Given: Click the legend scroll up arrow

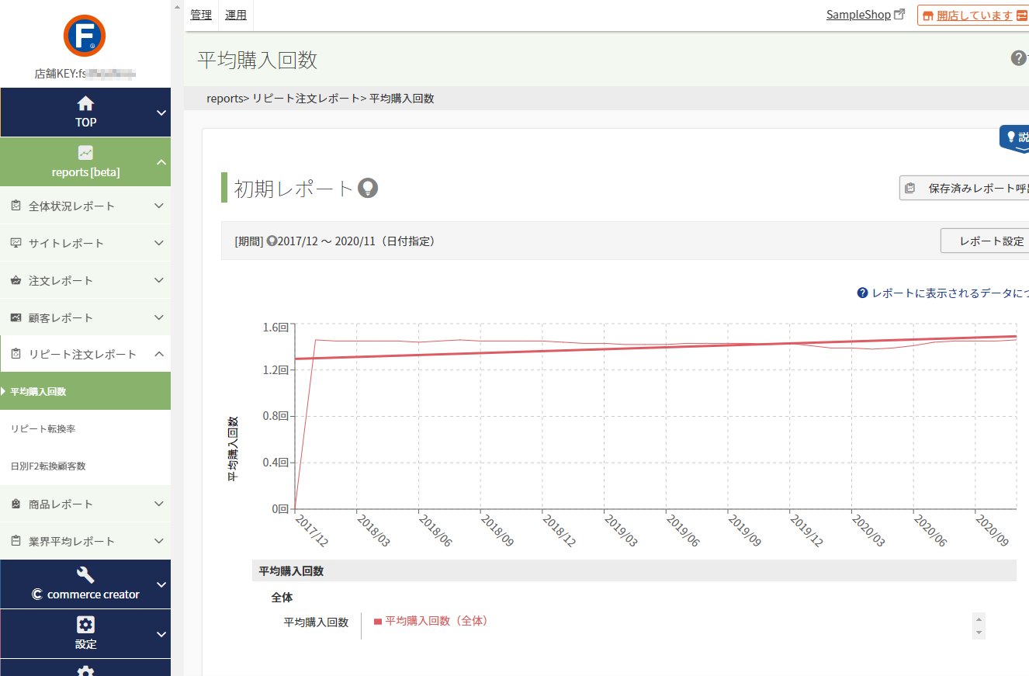Looking at the screenshot, I should (x=979, y=619).
